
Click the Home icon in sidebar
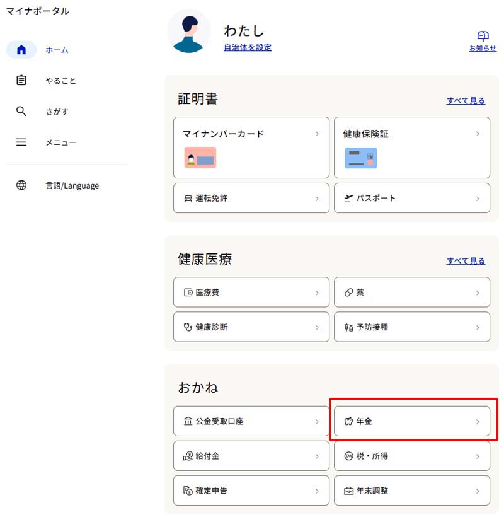coord(21,50)
